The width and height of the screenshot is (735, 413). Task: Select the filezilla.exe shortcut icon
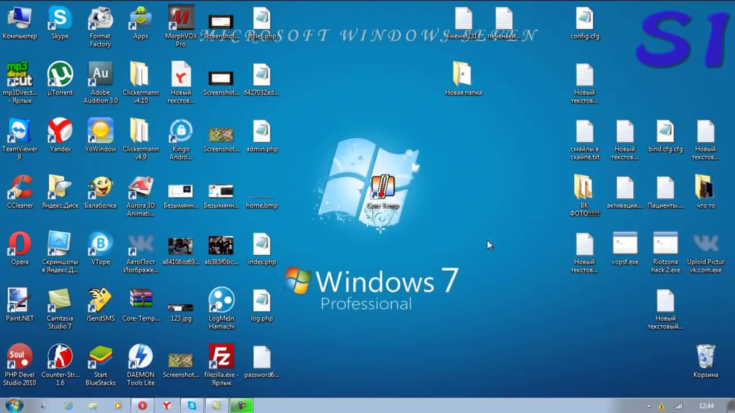tap(221, 364)
